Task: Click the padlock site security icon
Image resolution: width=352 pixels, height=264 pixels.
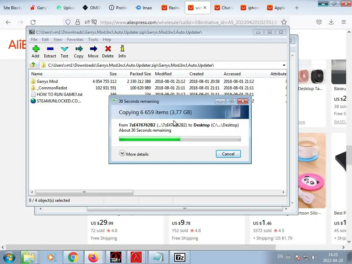Action: [78, 22]
